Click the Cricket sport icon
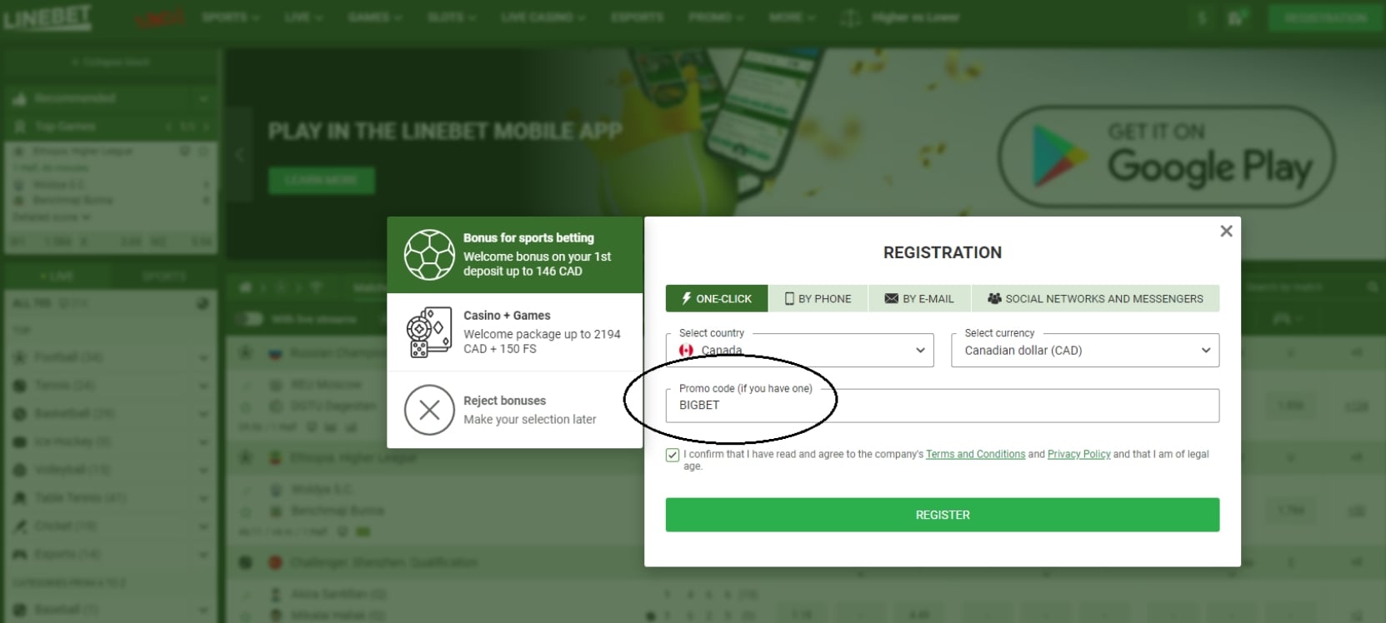Screen dimensions: 1386x623 (20, 526)
